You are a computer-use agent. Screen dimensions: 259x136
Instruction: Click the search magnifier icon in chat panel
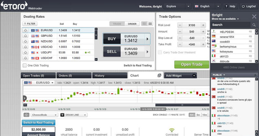(254, 25)
